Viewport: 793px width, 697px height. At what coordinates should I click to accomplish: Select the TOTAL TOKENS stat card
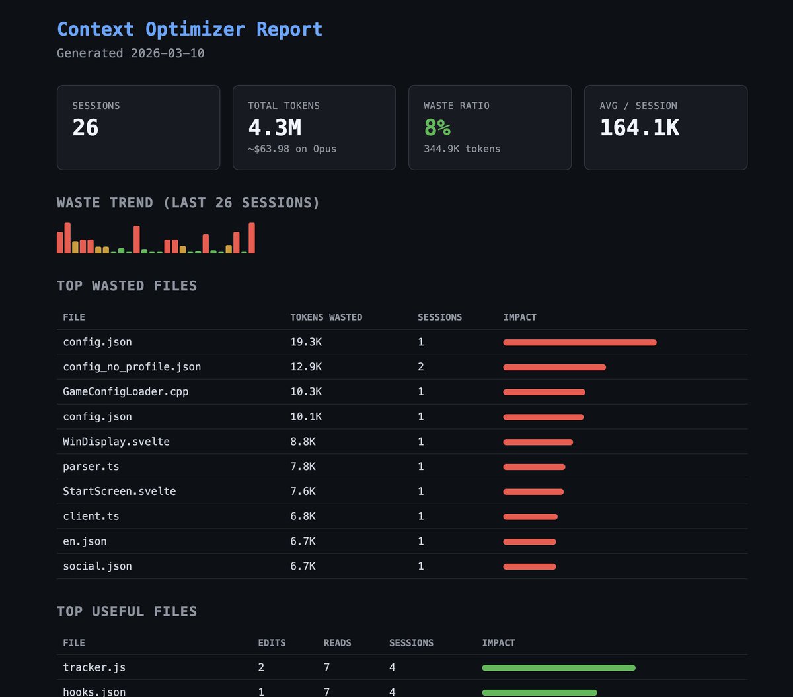(x=314, y=127)
